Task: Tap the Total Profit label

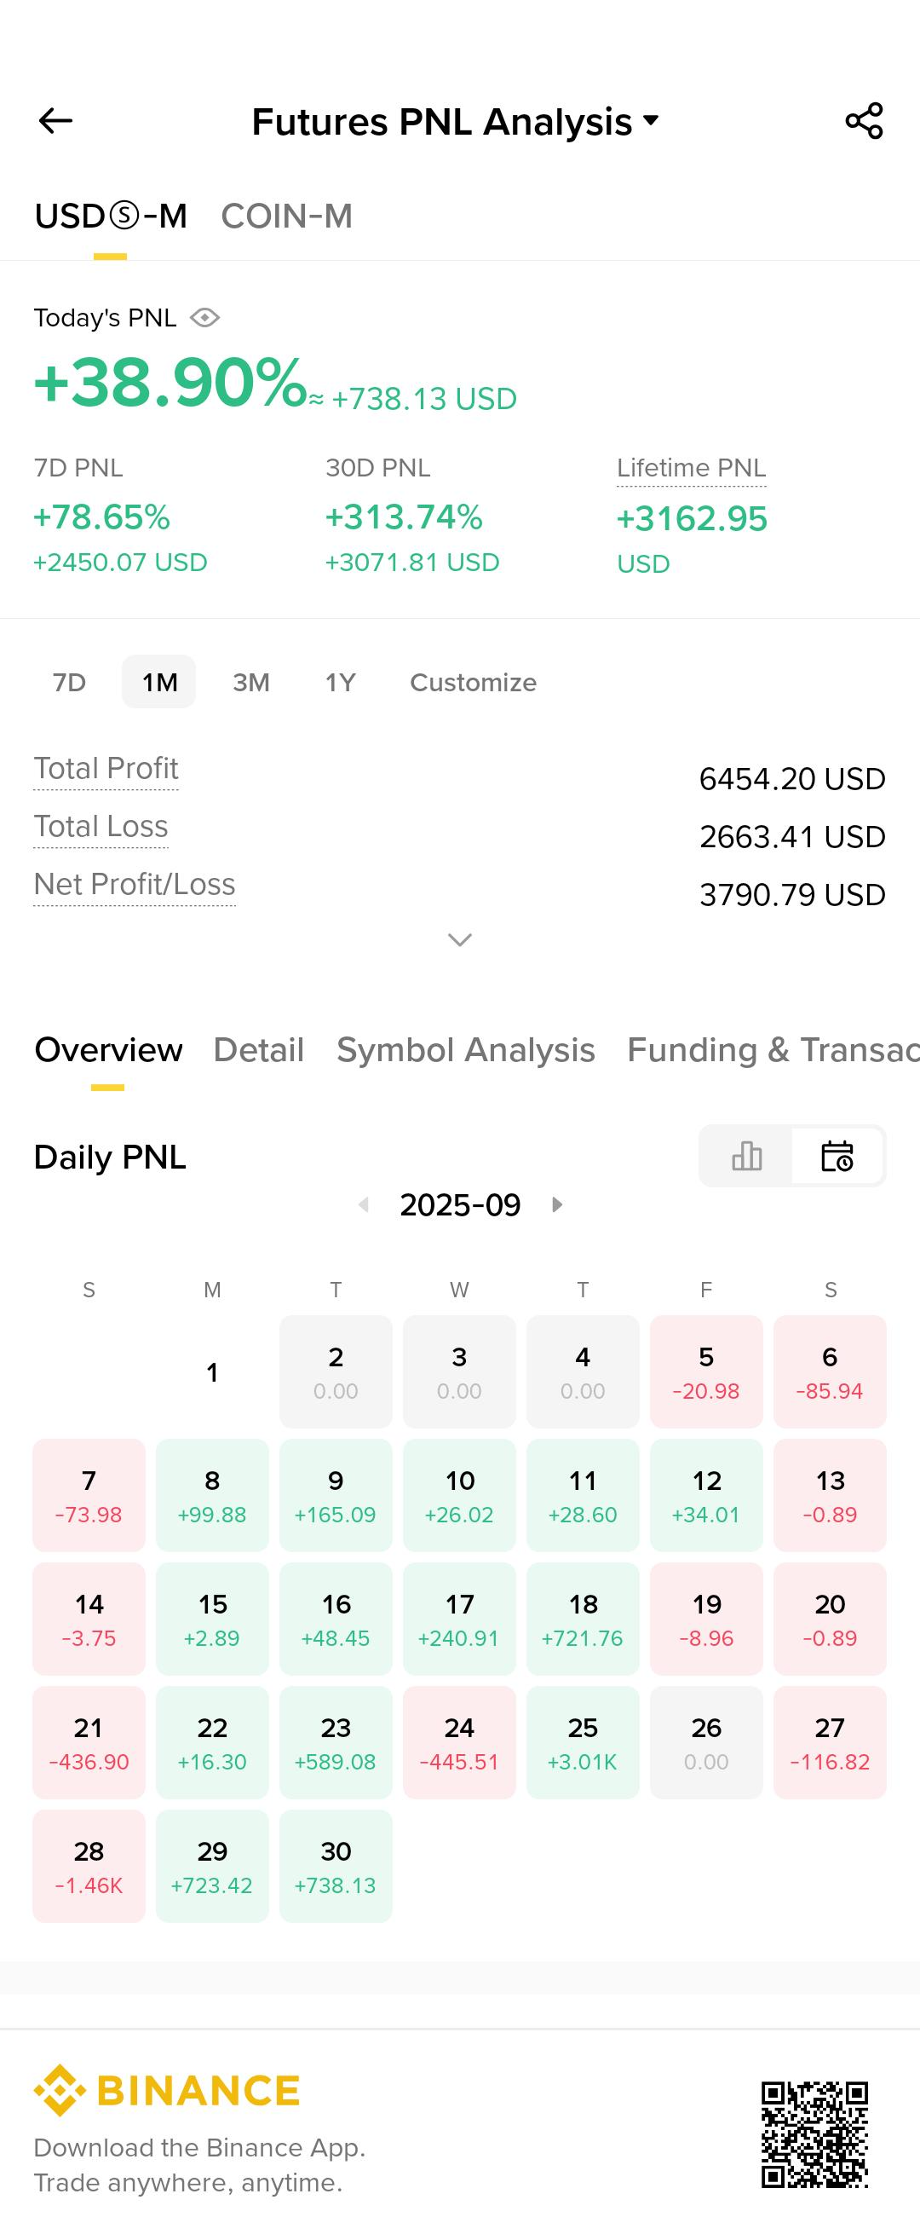Action: [x=106, y=769]
